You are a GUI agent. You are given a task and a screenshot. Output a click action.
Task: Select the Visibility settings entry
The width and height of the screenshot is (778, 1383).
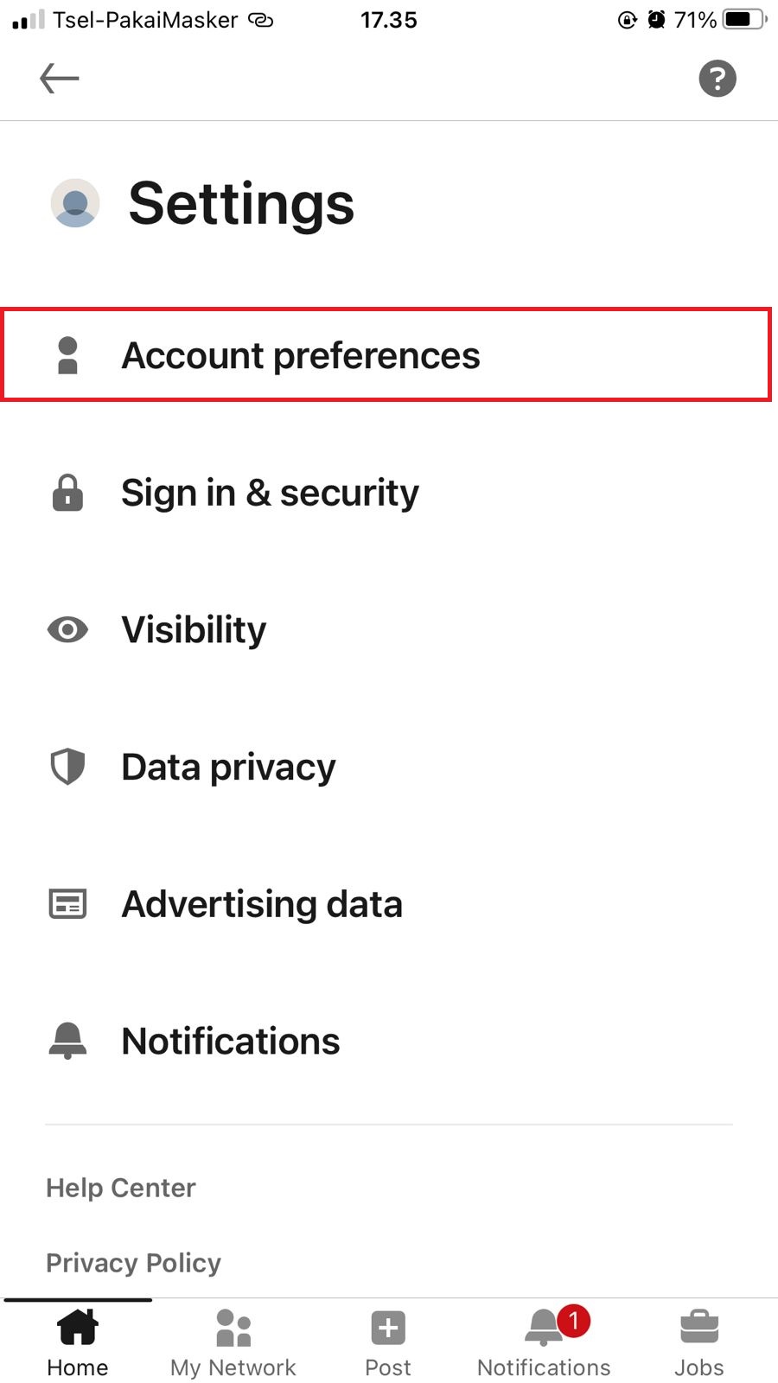pos(389,629)
